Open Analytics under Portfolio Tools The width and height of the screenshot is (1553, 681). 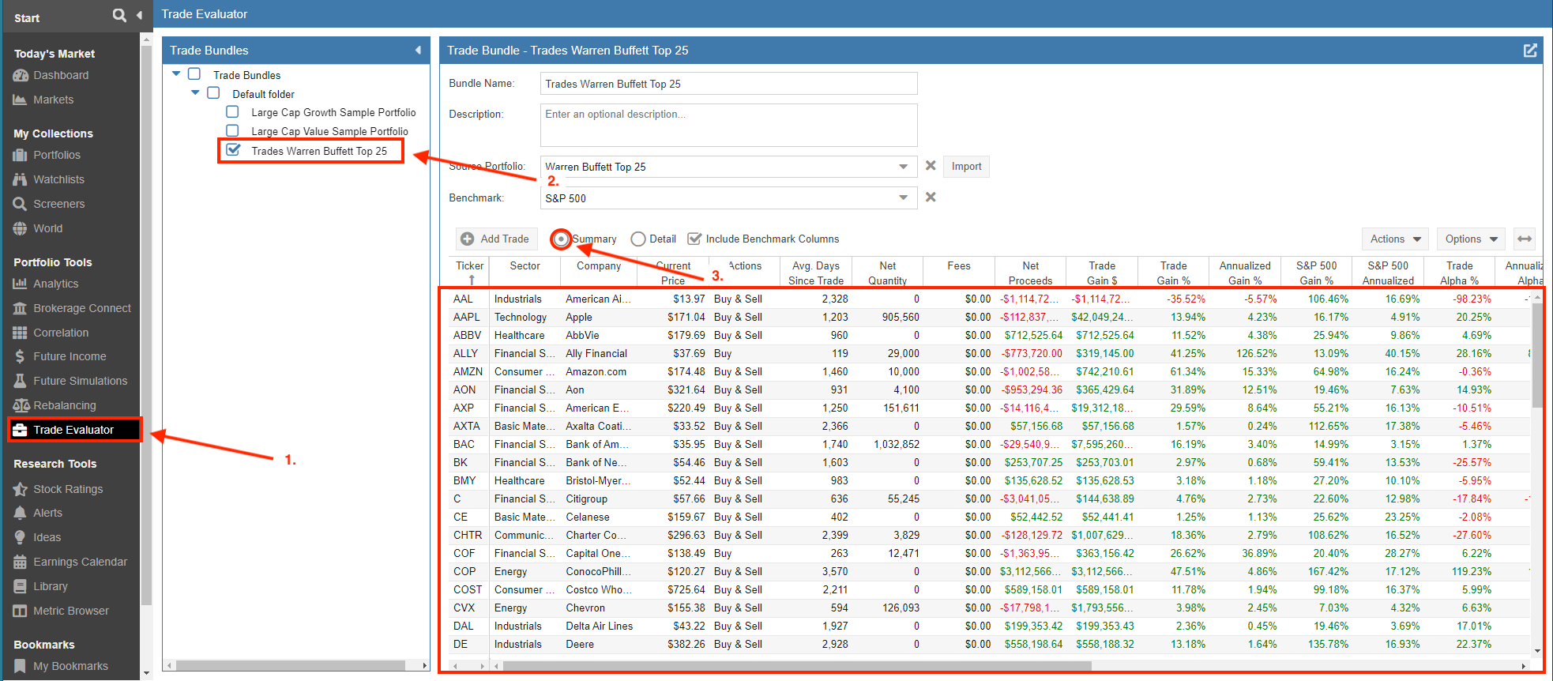point(55,284)
